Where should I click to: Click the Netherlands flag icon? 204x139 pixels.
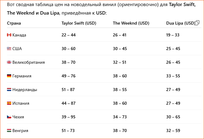pos(9,90)
